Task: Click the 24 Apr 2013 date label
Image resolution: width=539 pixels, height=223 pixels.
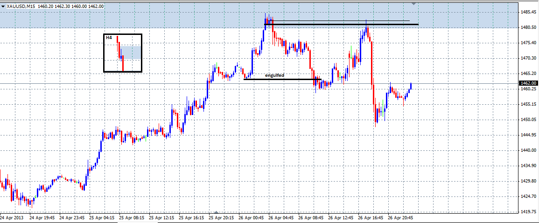Action: click(11, 217)
